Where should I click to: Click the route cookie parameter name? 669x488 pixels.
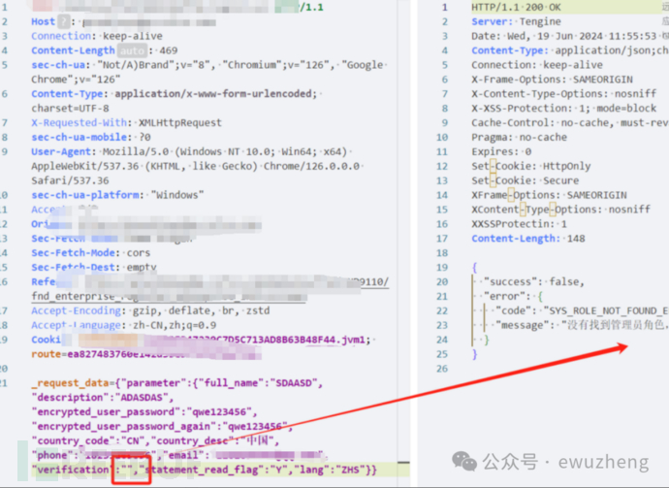coord(47,354)
